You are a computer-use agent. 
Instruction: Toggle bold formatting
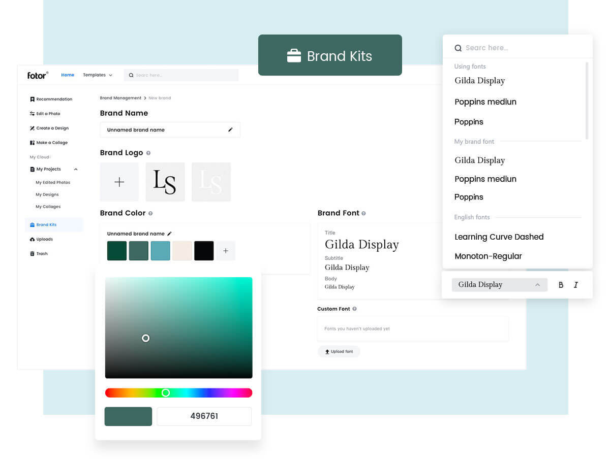(561, 285)
